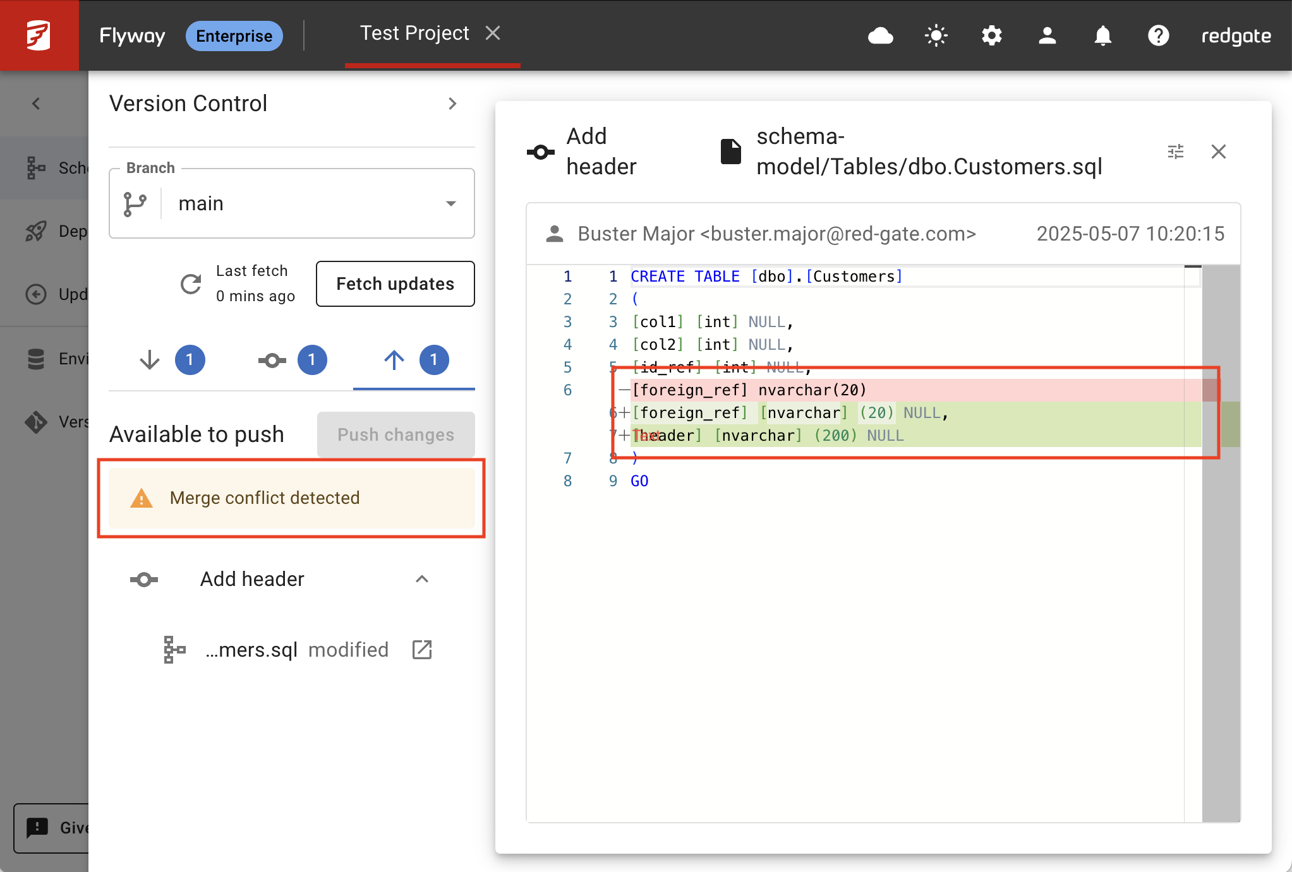Click the Flyway logo icon
The height and width of the screenshot is (872, 1292).
pos(39,35)
